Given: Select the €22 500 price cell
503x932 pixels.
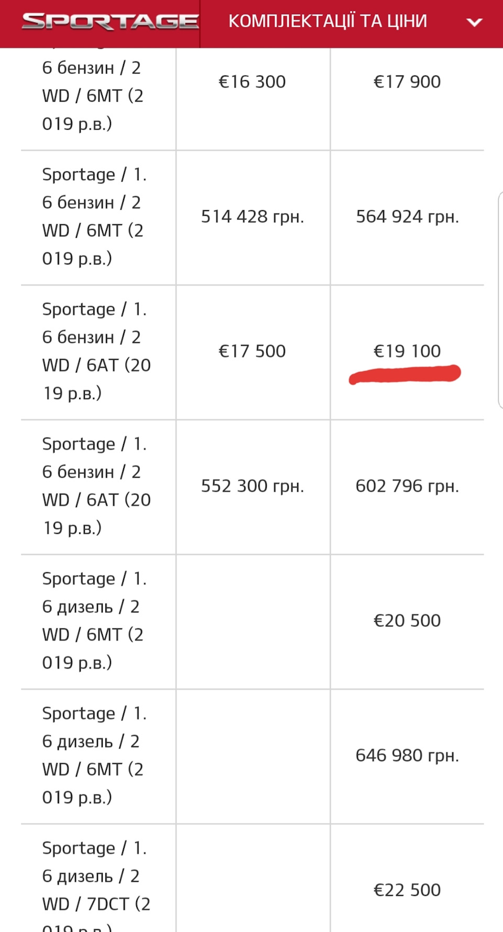Looking at the screenshot, I should click(407, 890).
